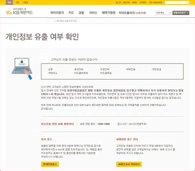Click the 정보유출 관련 피해 예방센터 heading

click(x=57, y=124)
